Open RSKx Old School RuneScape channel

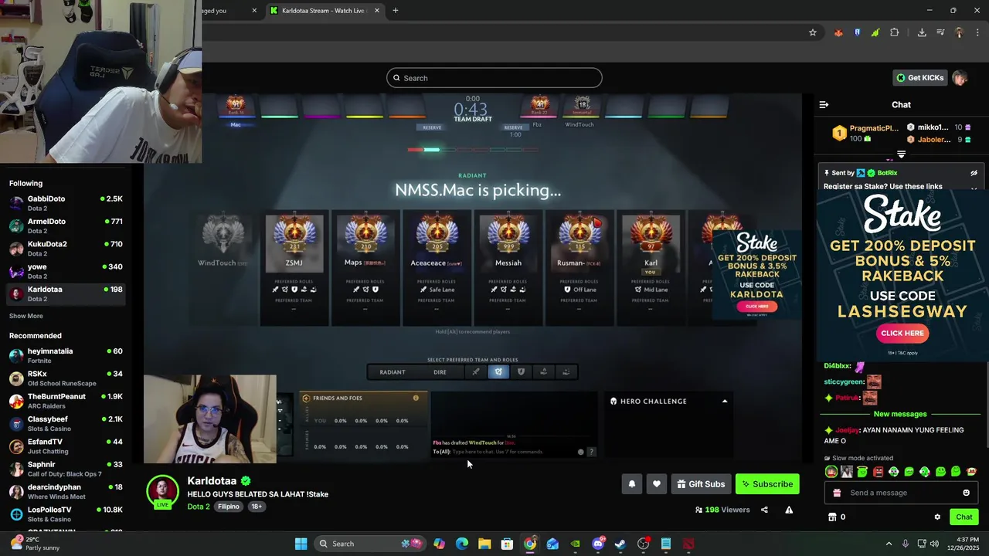coord(66,378)
